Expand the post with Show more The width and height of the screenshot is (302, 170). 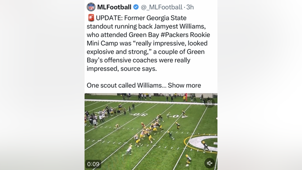[x=184, y=85]
